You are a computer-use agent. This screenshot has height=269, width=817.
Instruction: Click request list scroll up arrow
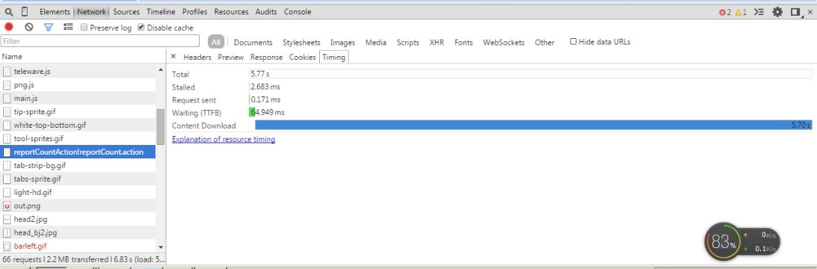161,69
